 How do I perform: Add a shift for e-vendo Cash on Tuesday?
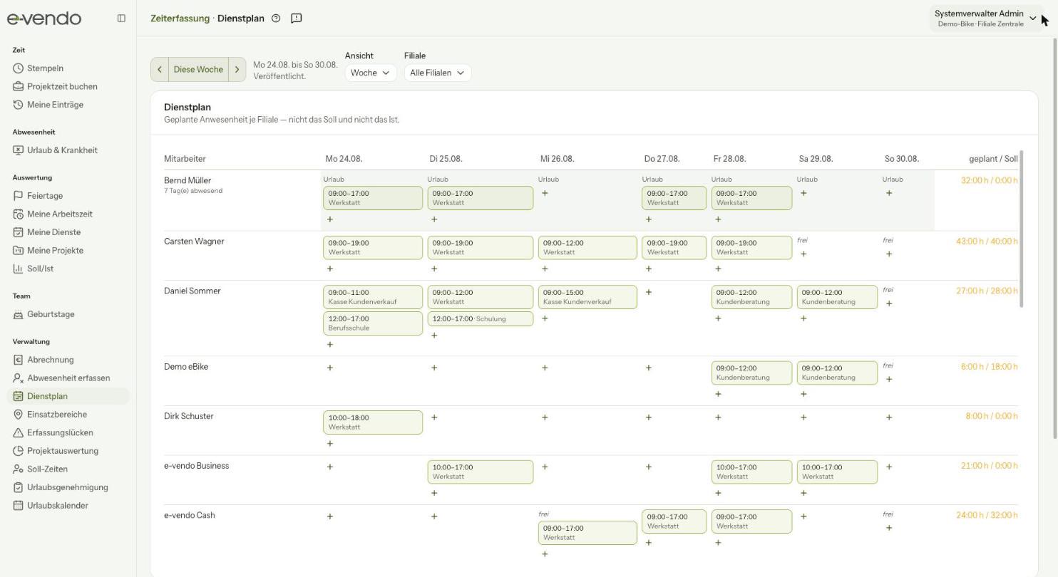click(434, 516)
